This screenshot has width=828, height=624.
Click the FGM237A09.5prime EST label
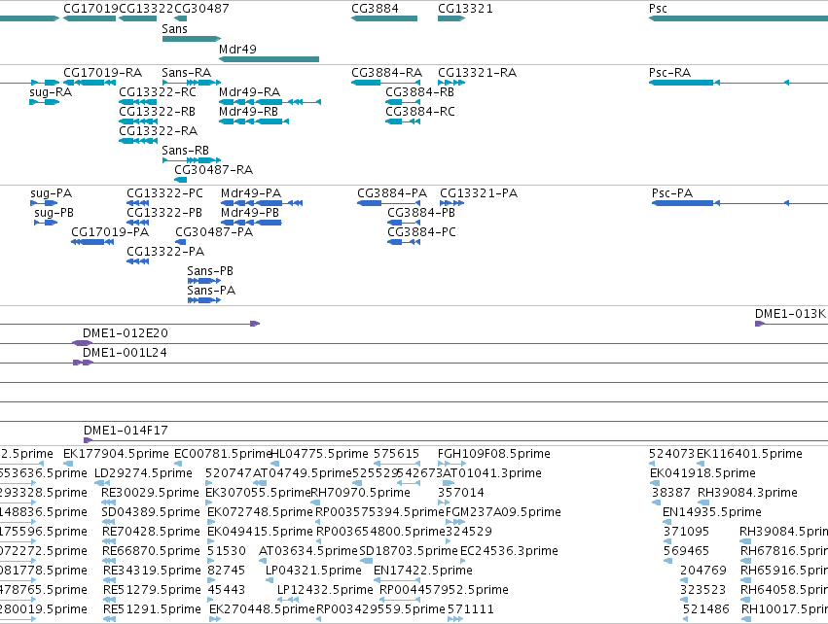pyautogui.click(x=503, y=512)
